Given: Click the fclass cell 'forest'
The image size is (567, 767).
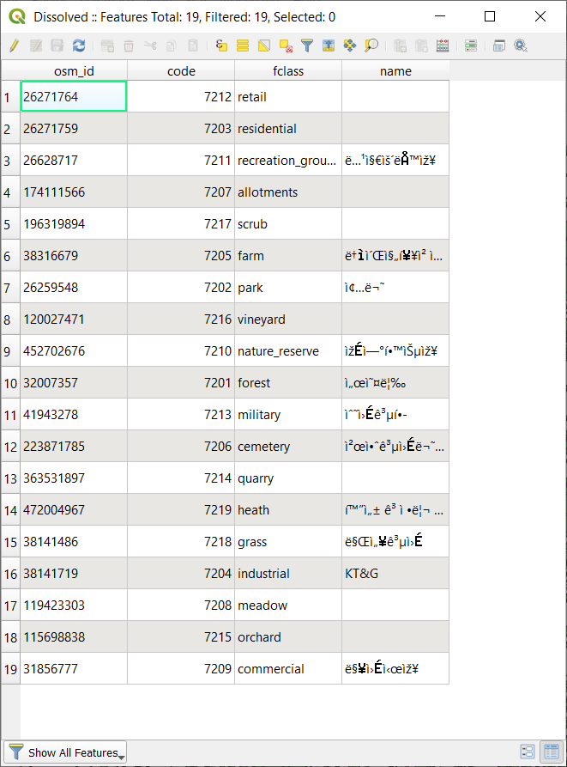Looking at the screenshot, I should point(288,383).
